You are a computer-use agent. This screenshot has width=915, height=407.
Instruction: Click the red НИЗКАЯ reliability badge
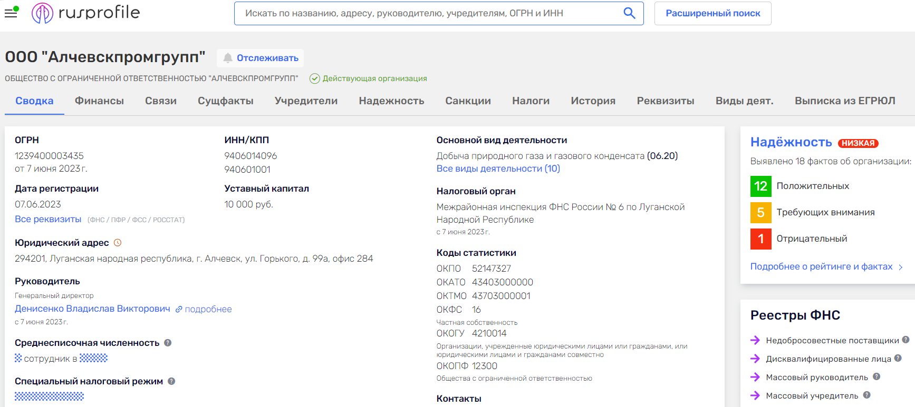pos(858,143)
